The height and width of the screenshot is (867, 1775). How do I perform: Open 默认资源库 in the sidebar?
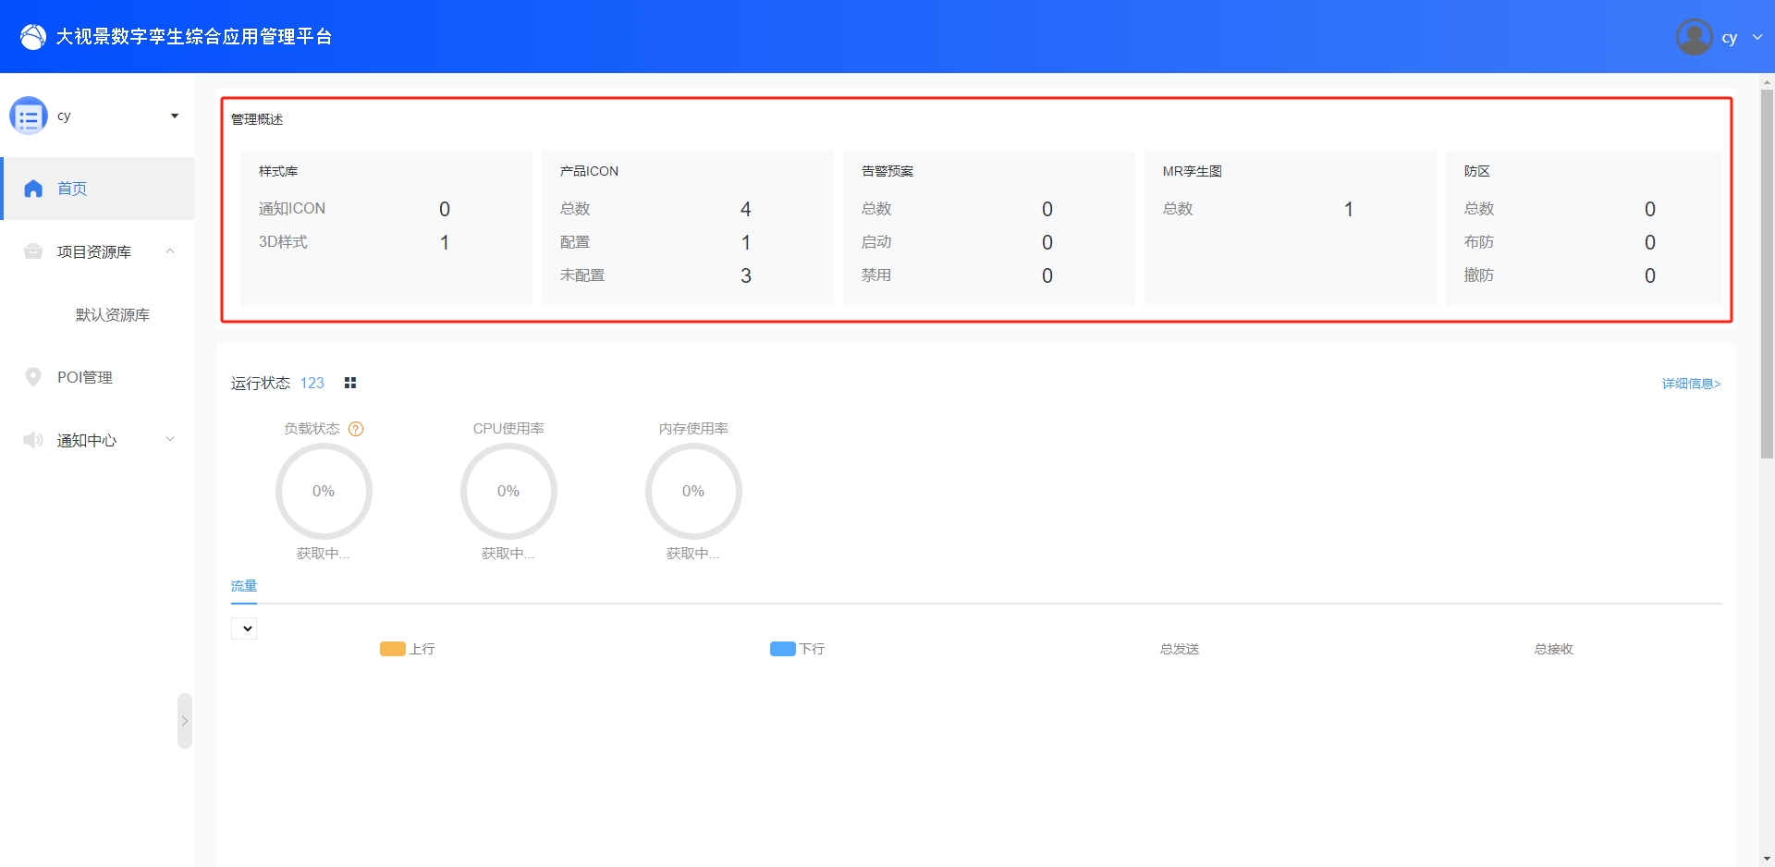click(x=113, y=315)
